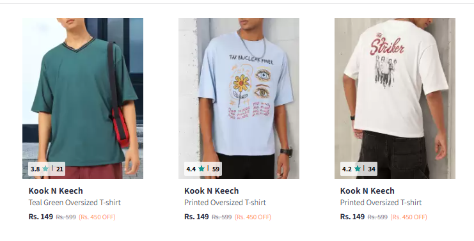Click the star icon beside the 4.2 rating
Screen dimensions: 474x241
click(x=358, y=169)
